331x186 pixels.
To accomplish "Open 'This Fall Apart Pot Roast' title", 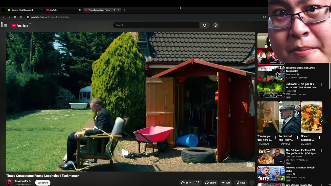I will [x=302, y=152].
